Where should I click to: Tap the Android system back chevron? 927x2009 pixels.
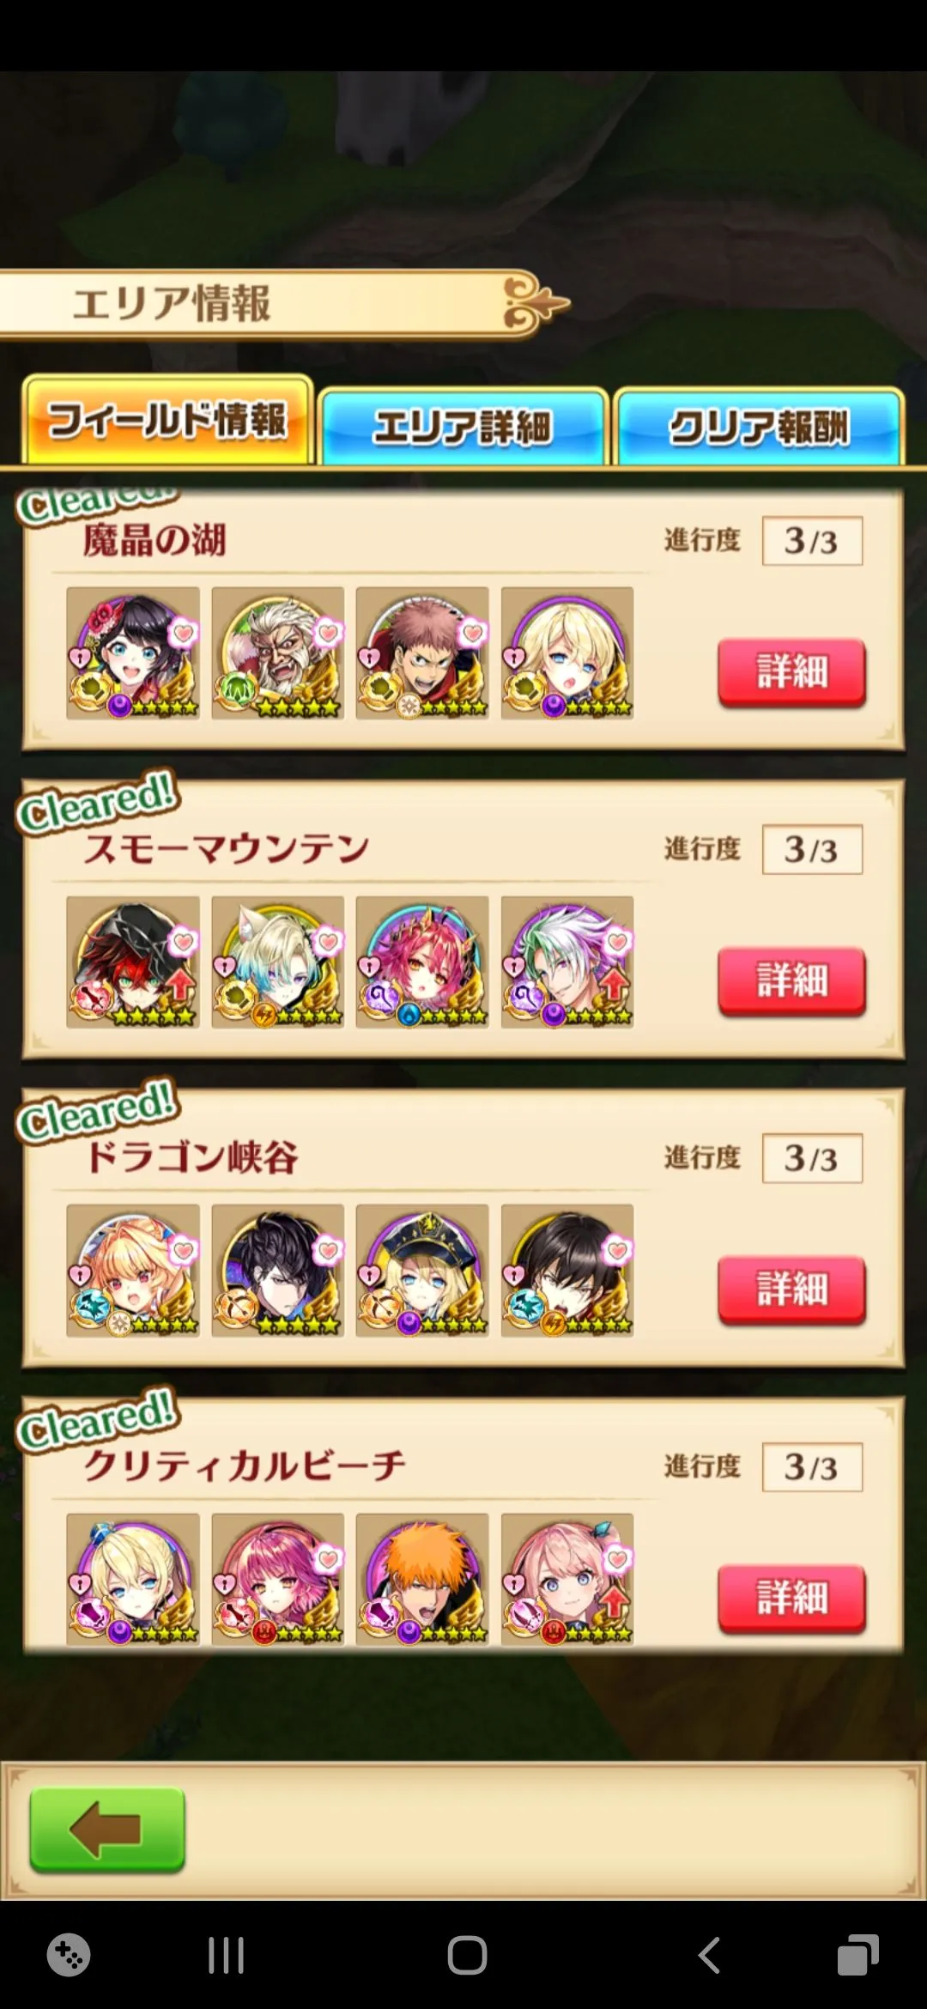709,1956
